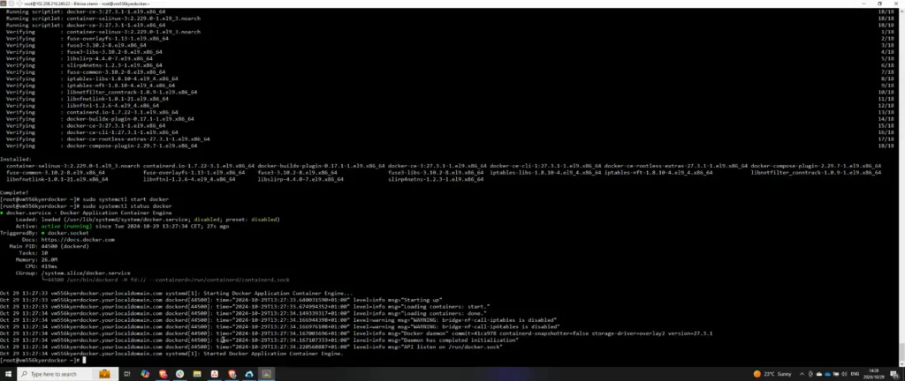
Task: Click the msg="Loading containers: start." log entry
Action: [x=437, y=307]
